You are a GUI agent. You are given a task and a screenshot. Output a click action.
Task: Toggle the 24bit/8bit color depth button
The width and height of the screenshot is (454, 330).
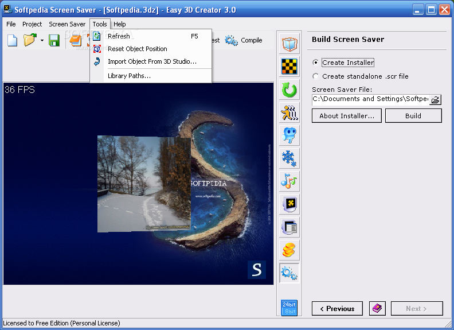[289, 308]
